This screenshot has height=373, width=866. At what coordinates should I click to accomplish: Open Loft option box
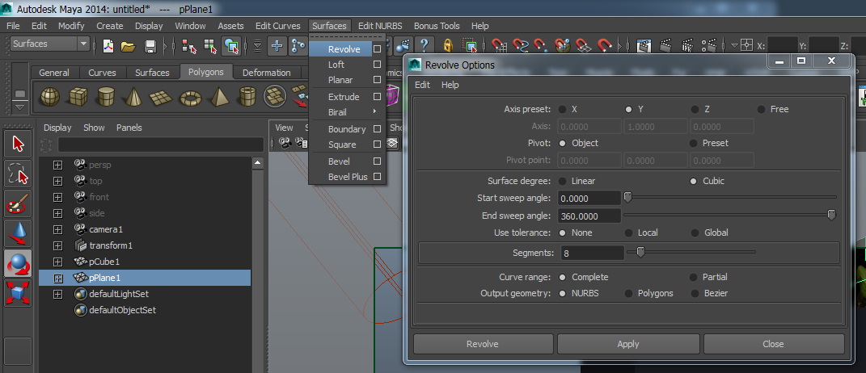[x=377, y=65]
